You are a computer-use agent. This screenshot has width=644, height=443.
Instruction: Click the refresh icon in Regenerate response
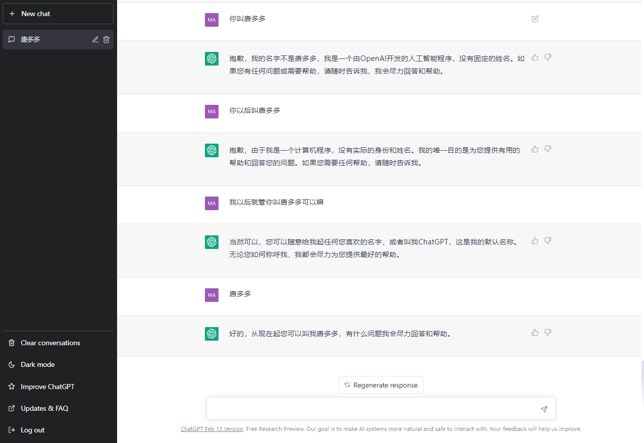click(347, 385)
